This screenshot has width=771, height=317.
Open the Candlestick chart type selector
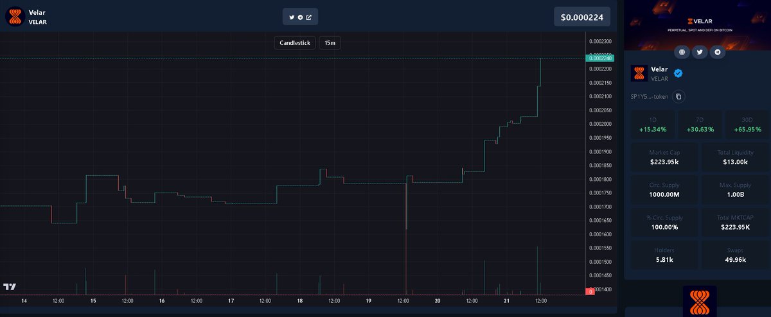click(295, 43)
